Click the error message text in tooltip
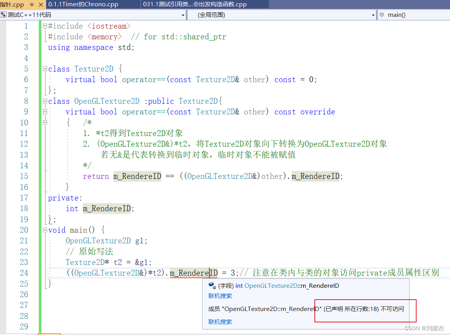Image resolution: width=450 pixels, height=335 pixels. coord(306,309)
